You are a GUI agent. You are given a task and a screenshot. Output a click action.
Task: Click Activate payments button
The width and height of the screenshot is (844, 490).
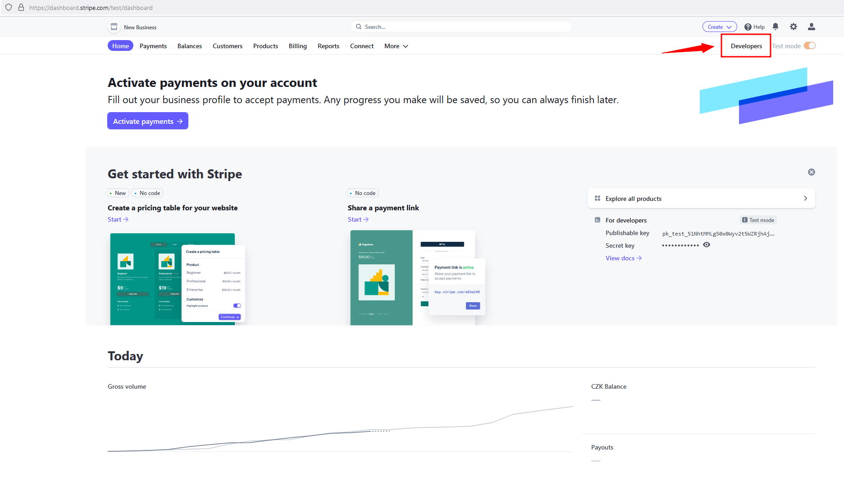pyautogui.click(x=148, y=121)
